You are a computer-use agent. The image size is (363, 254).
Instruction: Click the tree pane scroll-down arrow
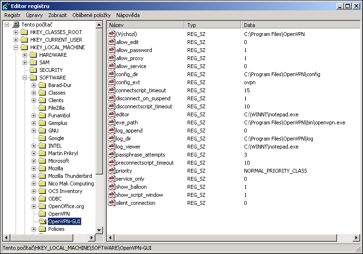tap(99, 230)
